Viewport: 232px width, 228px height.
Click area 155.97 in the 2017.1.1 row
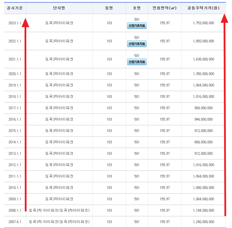(165, 108)
